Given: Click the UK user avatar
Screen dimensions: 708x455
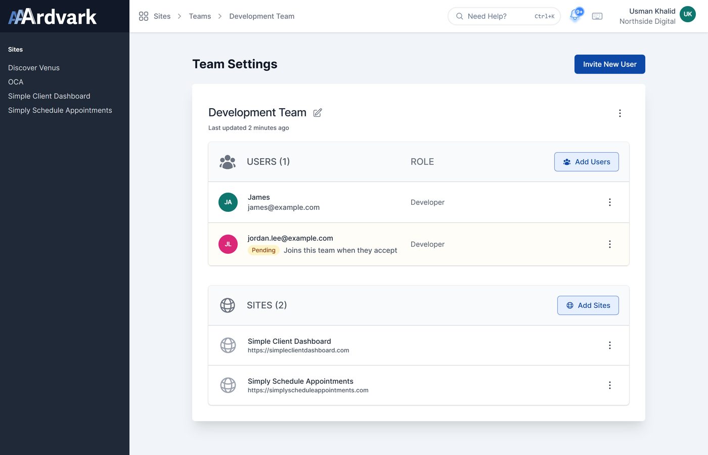Looking at the screenshot, I should (688, 14).
